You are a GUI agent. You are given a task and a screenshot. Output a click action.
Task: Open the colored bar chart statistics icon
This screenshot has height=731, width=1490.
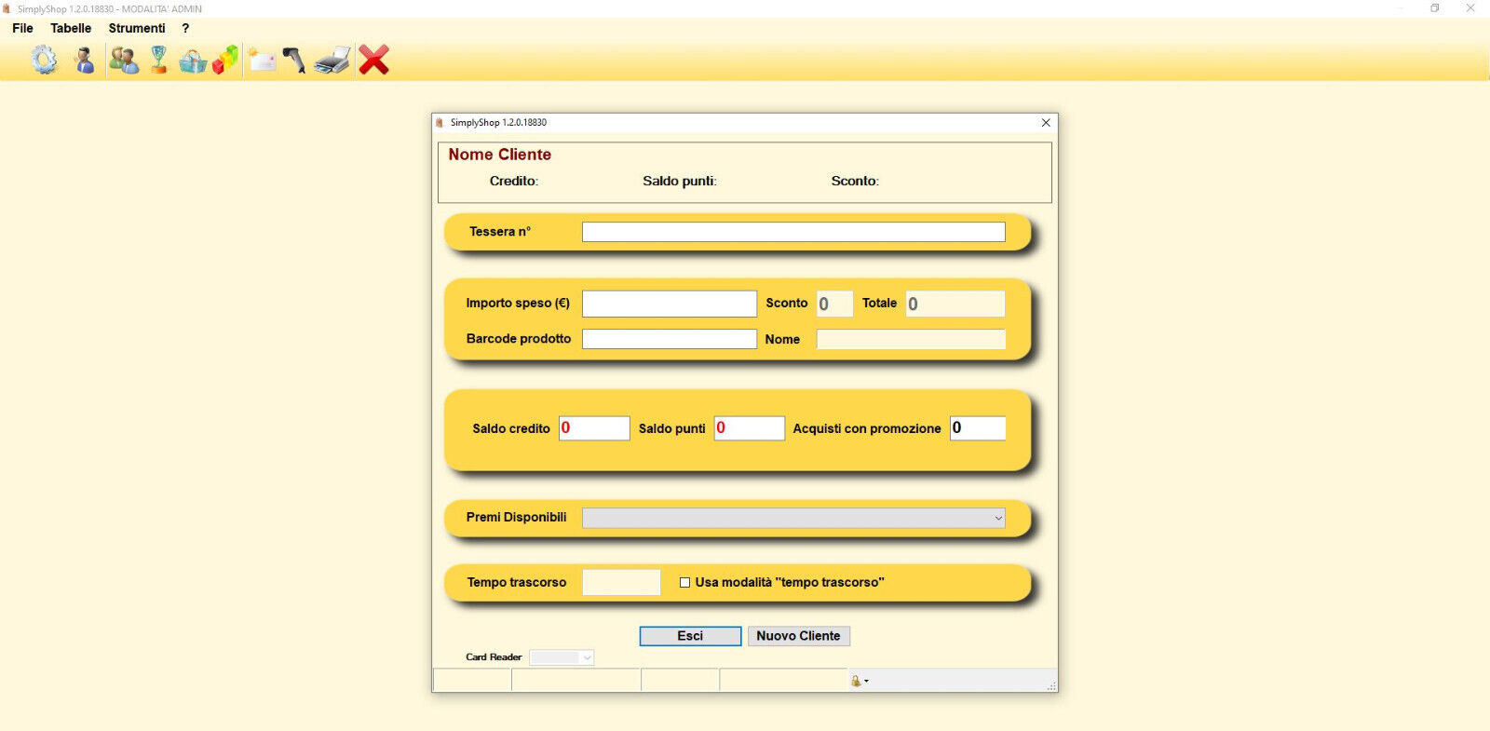pyautogui.click(x=225, y=61)
